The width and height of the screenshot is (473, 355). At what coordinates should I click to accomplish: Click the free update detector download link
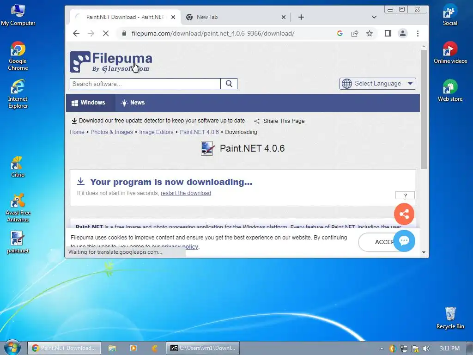pos(158,121)
